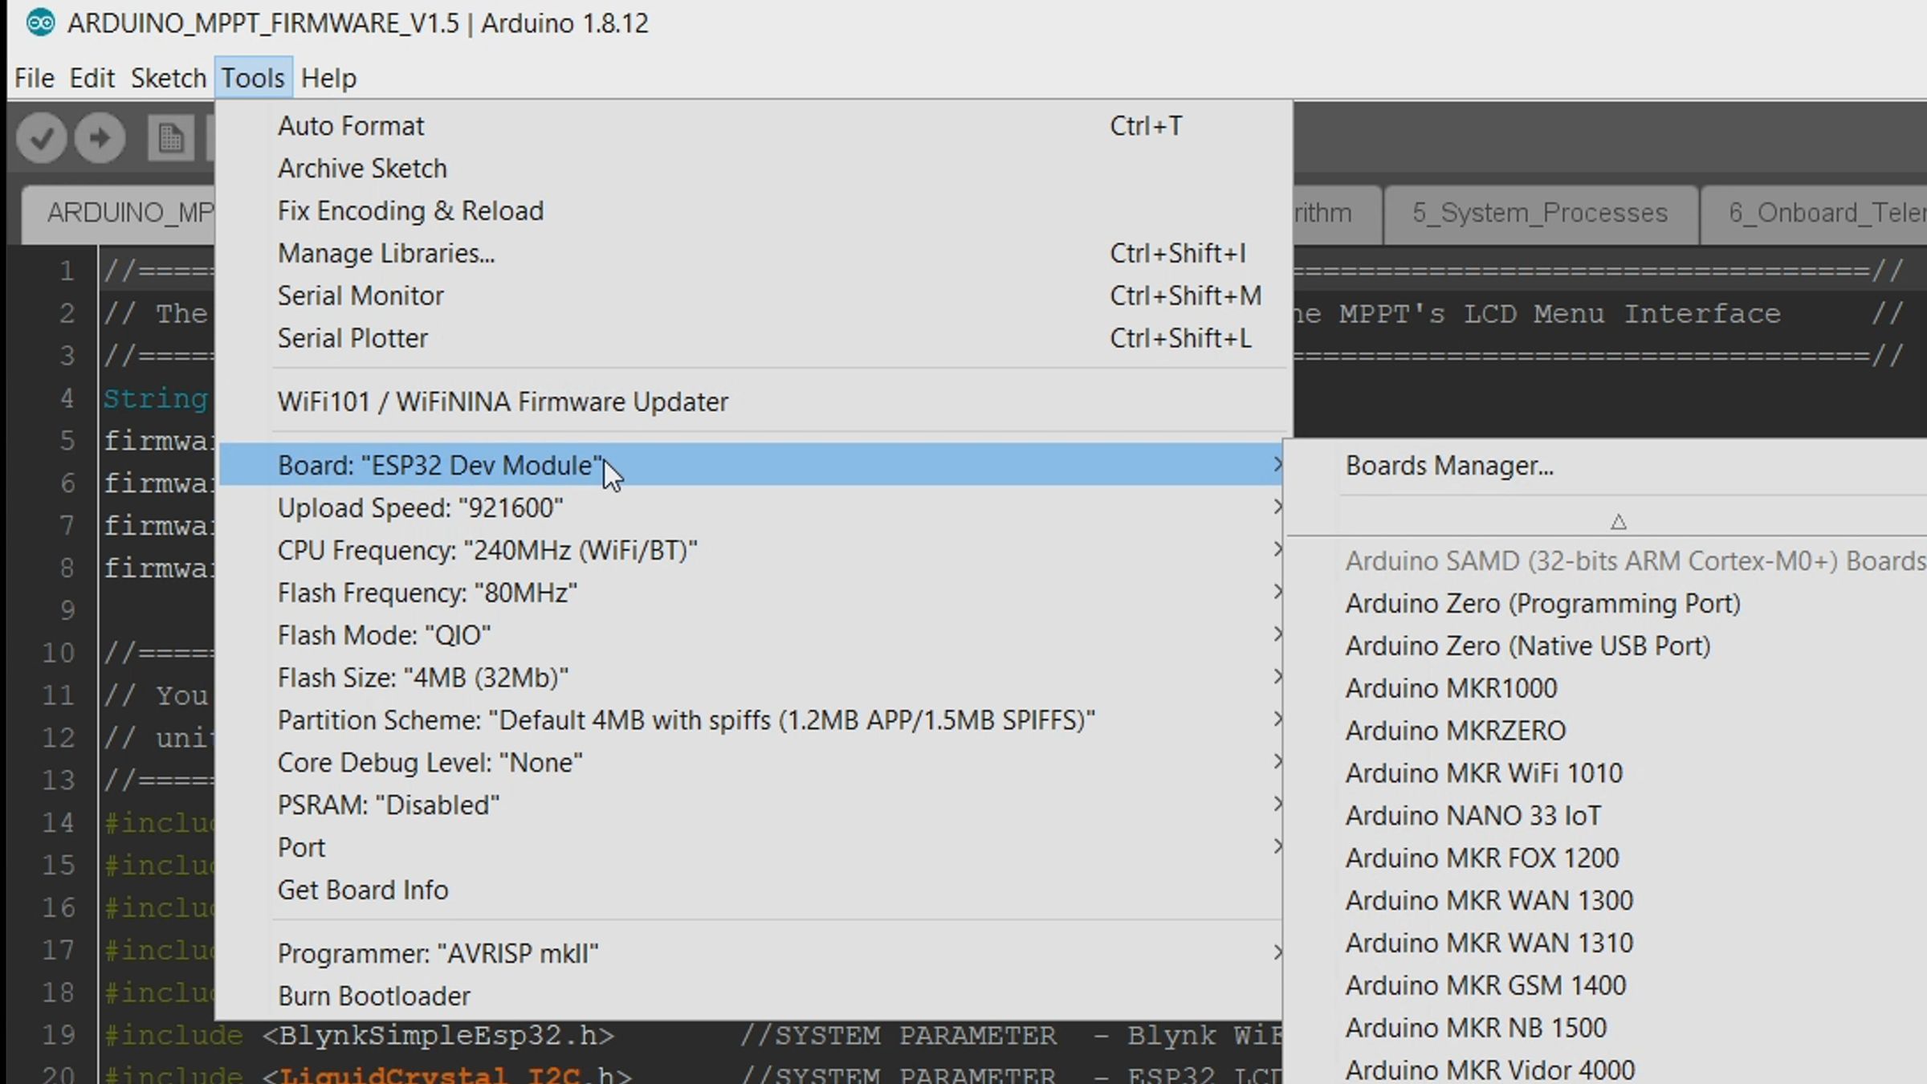Open Boards Manager from submenu

[x=1607, y=466]
